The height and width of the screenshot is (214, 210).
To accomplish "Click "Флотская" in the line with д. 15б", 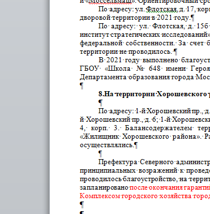I will (x=169, y=26).
